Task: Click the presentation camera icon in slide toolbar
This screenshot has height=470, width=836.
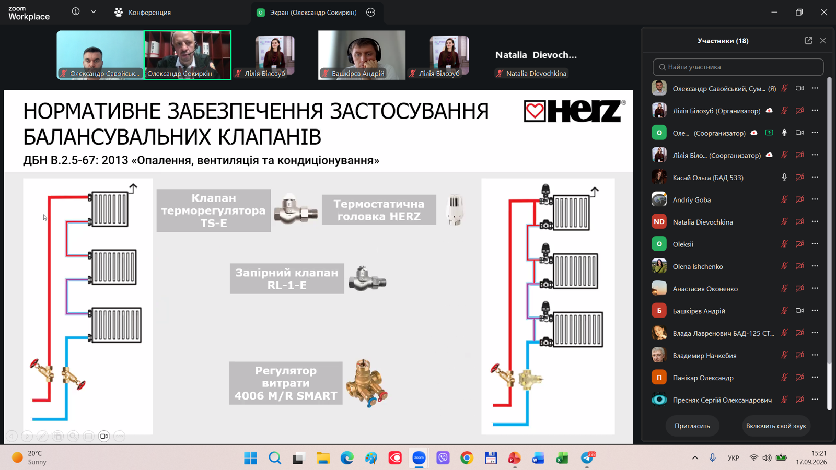Action: (x=104, y=436)
